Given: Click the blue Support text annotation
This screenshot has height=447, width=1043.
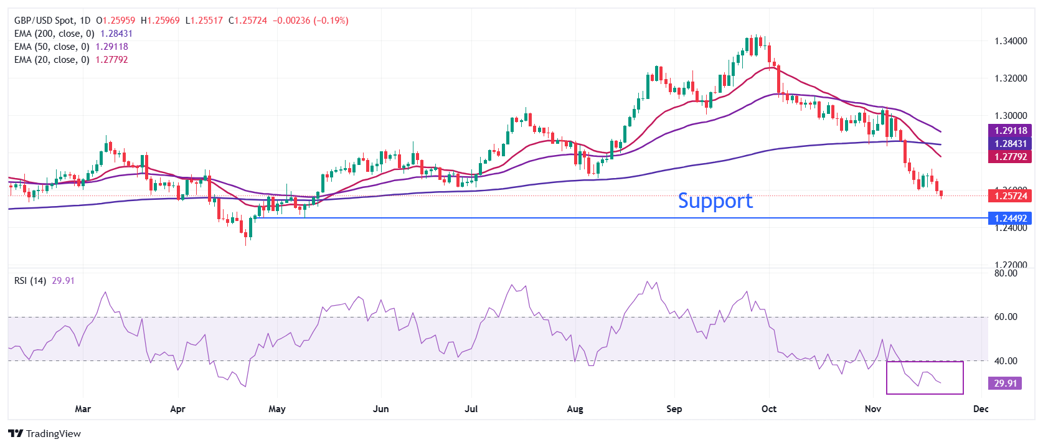Looking at the screenshot, I should (x=715, y=201).
